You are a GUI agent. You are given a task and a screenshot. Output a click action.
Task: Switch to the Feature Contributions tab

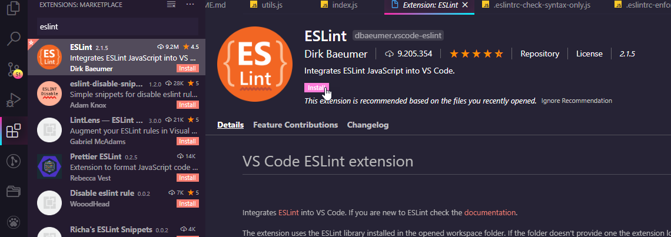tap(295, 125)
